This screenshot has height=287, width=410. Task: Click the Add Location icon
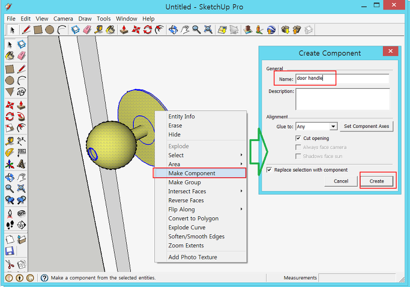click(x=222, y=29)
